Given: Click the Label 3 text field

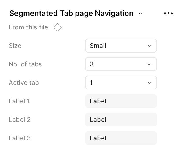Looking at the screenshot, I should pyautogui.click(x=121, y=138).
